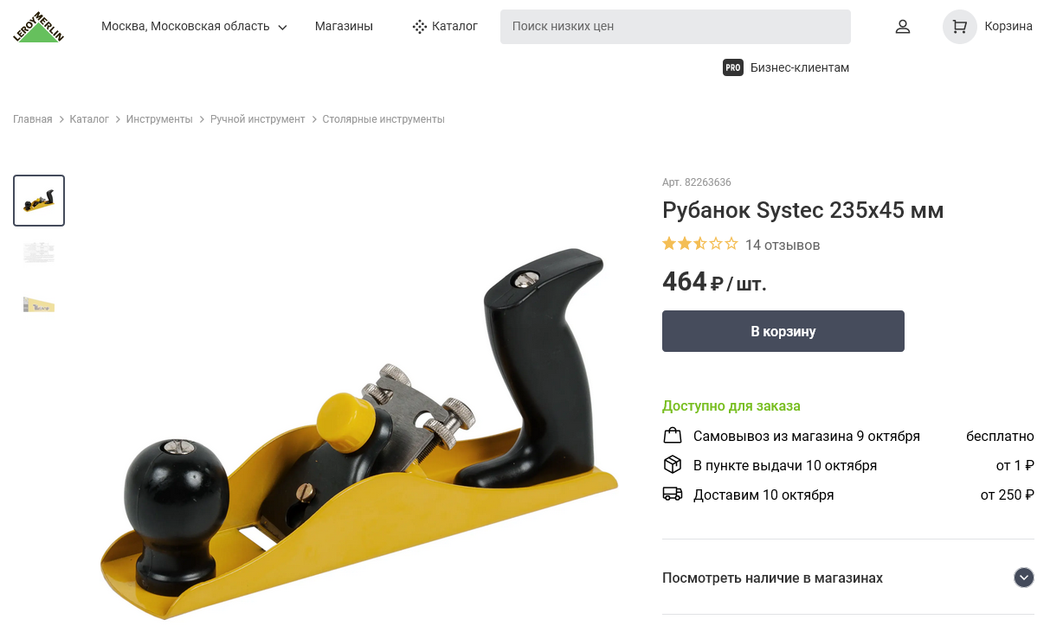Open the Каталог menu

click(x=445, y=27)
